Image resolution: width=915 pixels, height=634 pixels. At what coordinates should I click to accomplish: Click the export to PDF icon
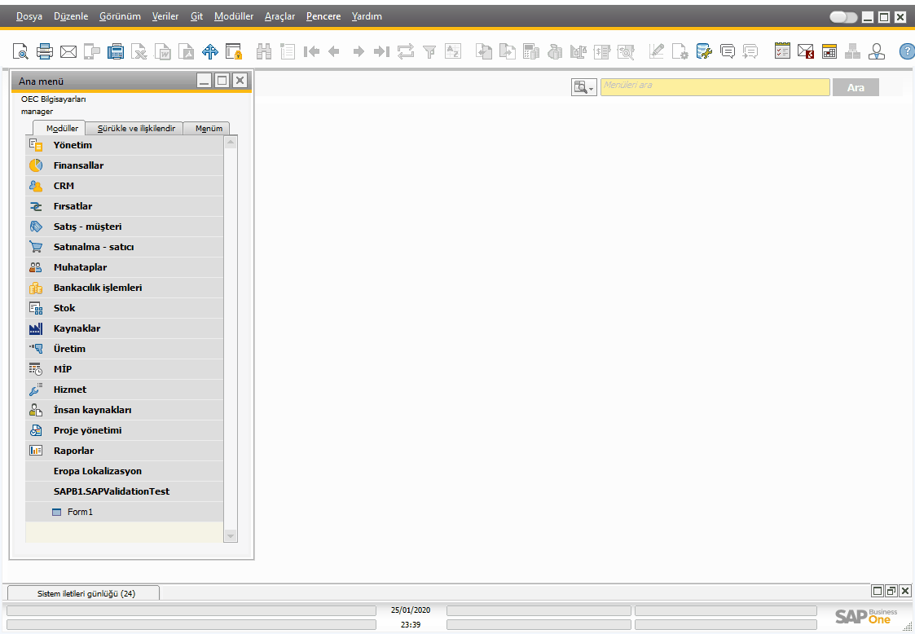[x=186, y=51]
